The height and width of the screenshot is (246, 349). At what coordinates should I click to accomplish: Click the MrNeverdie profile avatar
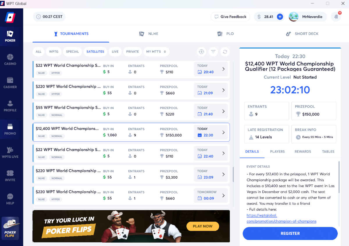[x=293, y=17]
